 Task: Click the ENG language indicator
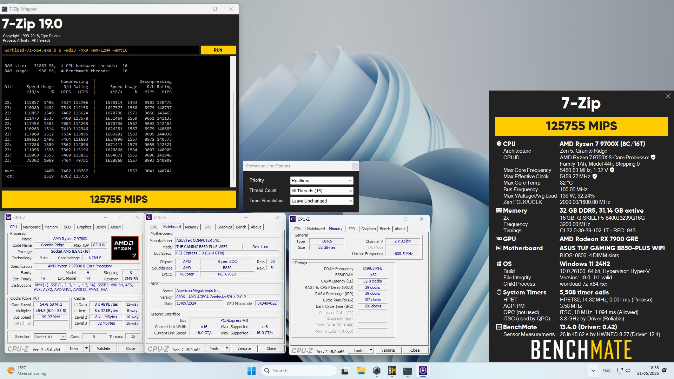click(606, 371)
